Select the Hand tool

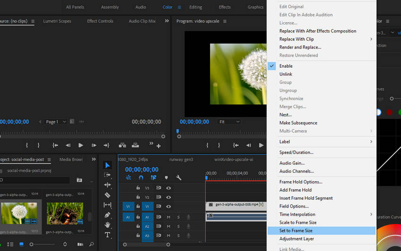click(x=108, y=225)
